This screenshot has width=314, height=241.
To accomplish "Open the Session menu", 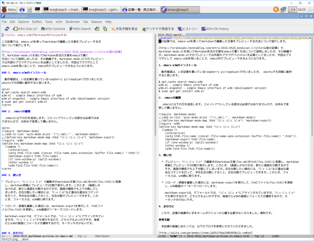I will tap(96, 22).
